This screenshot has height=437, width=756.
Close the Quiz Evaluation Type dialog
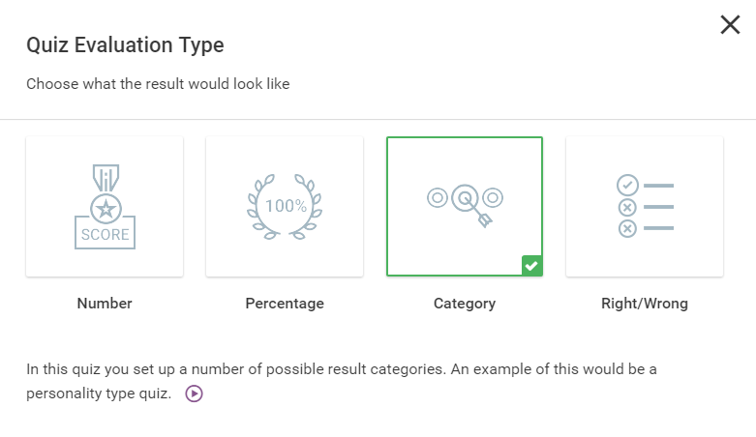(x=730, y=24)
